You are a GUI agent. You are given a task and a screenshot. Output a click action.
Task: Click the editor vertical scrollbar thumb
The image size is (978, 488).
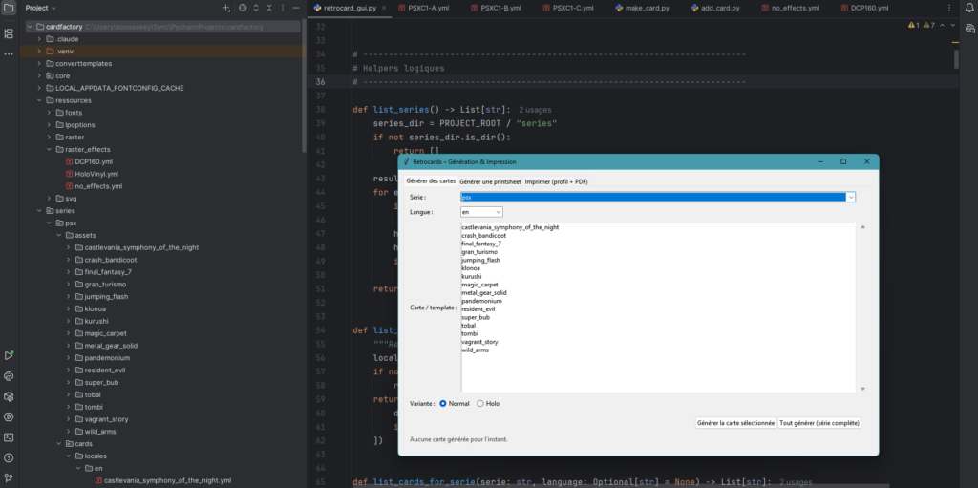tap(956, 58)
